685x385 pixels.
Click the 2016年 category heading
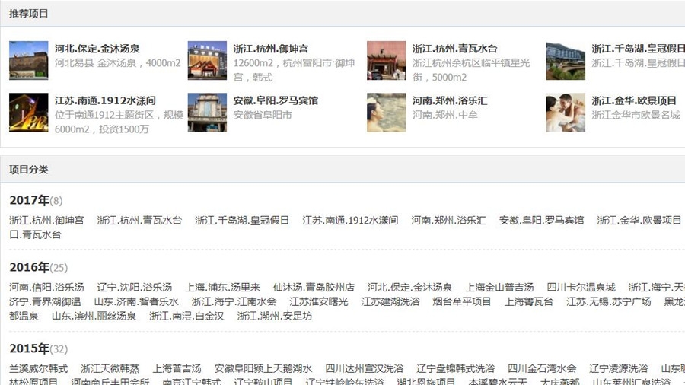click(x=29, y=267)
